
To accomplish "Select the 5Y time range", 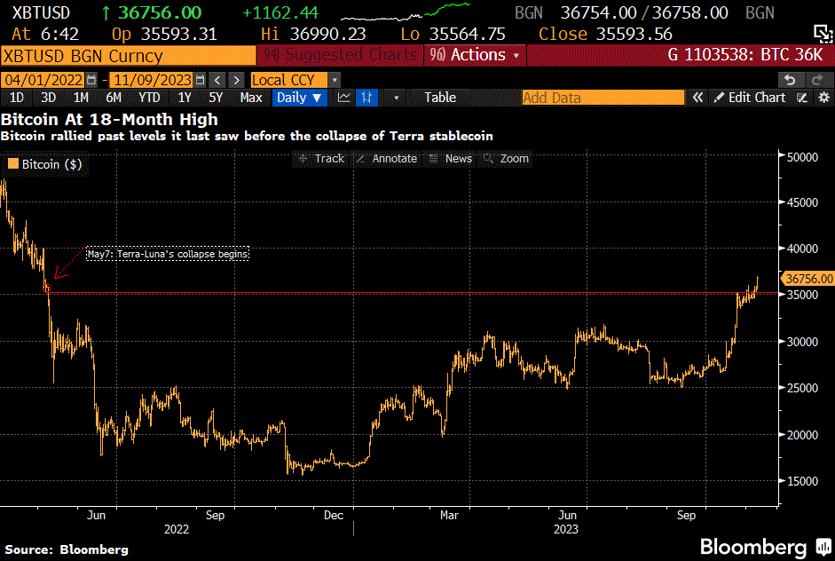I will point(216,98).
